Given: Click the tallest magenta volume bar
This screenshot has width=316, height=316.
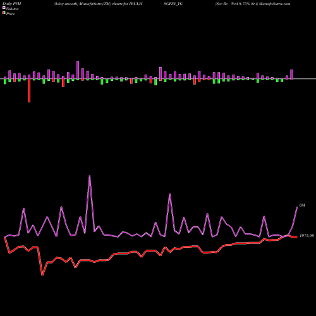Looking at the screenshot, I should [78, 70].
